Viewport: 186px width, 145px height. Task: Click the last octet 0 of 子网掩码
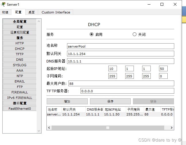[x=163, y=76]
